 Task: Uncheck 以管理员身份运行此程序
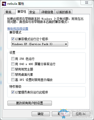(13, 92)
